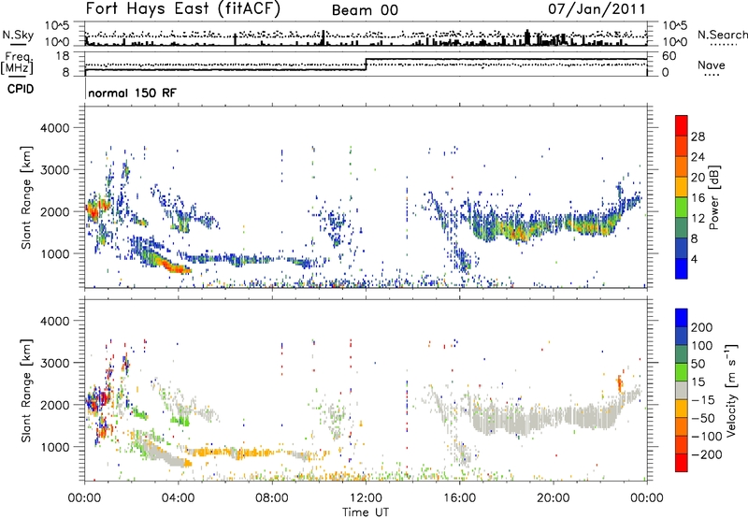Image resolution: width=748 pixels, height=518 pixels.
Task: Click the '08:00' time axis tick label
Action: 272,498
